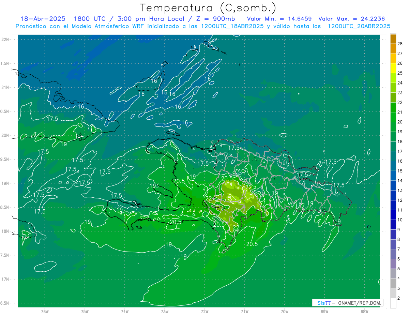Click the legend value '8'
The image size is (409, 316).
coord(399,239)
